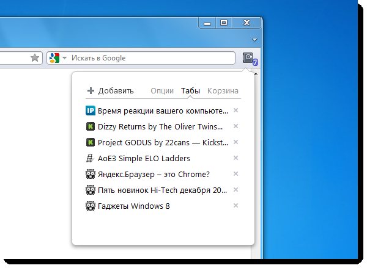Screen dimensions: 367x268
Task: Delete the 'Project GODUS' entry with X
Action: pyautogui.click(x=235, y=142)
